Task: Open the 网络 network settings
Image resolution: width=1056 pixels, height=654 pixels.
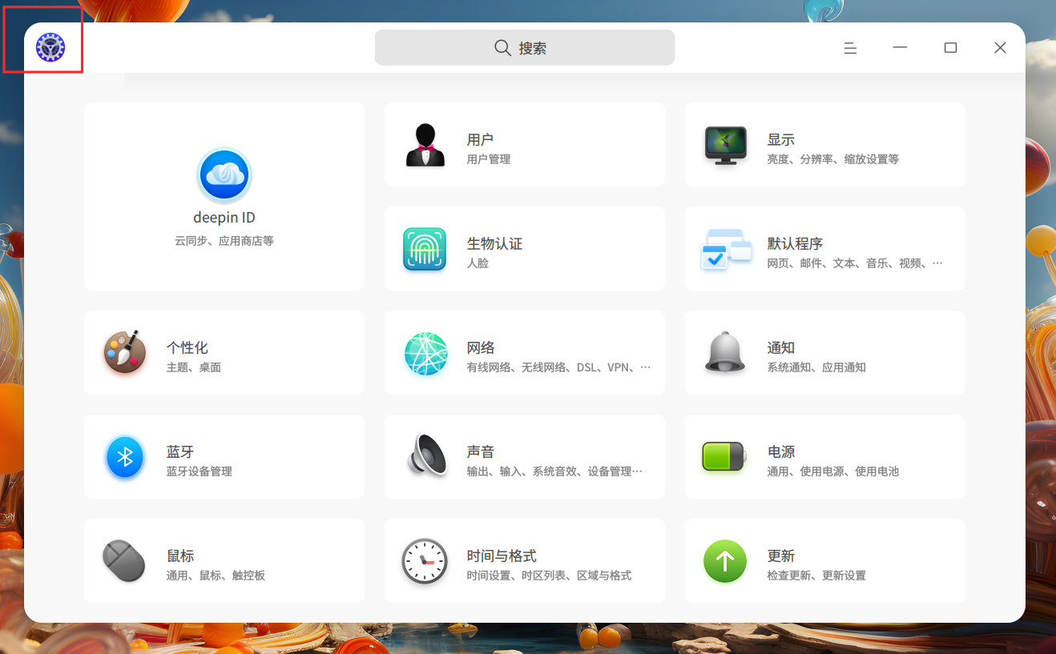Action: coord(525,353)
